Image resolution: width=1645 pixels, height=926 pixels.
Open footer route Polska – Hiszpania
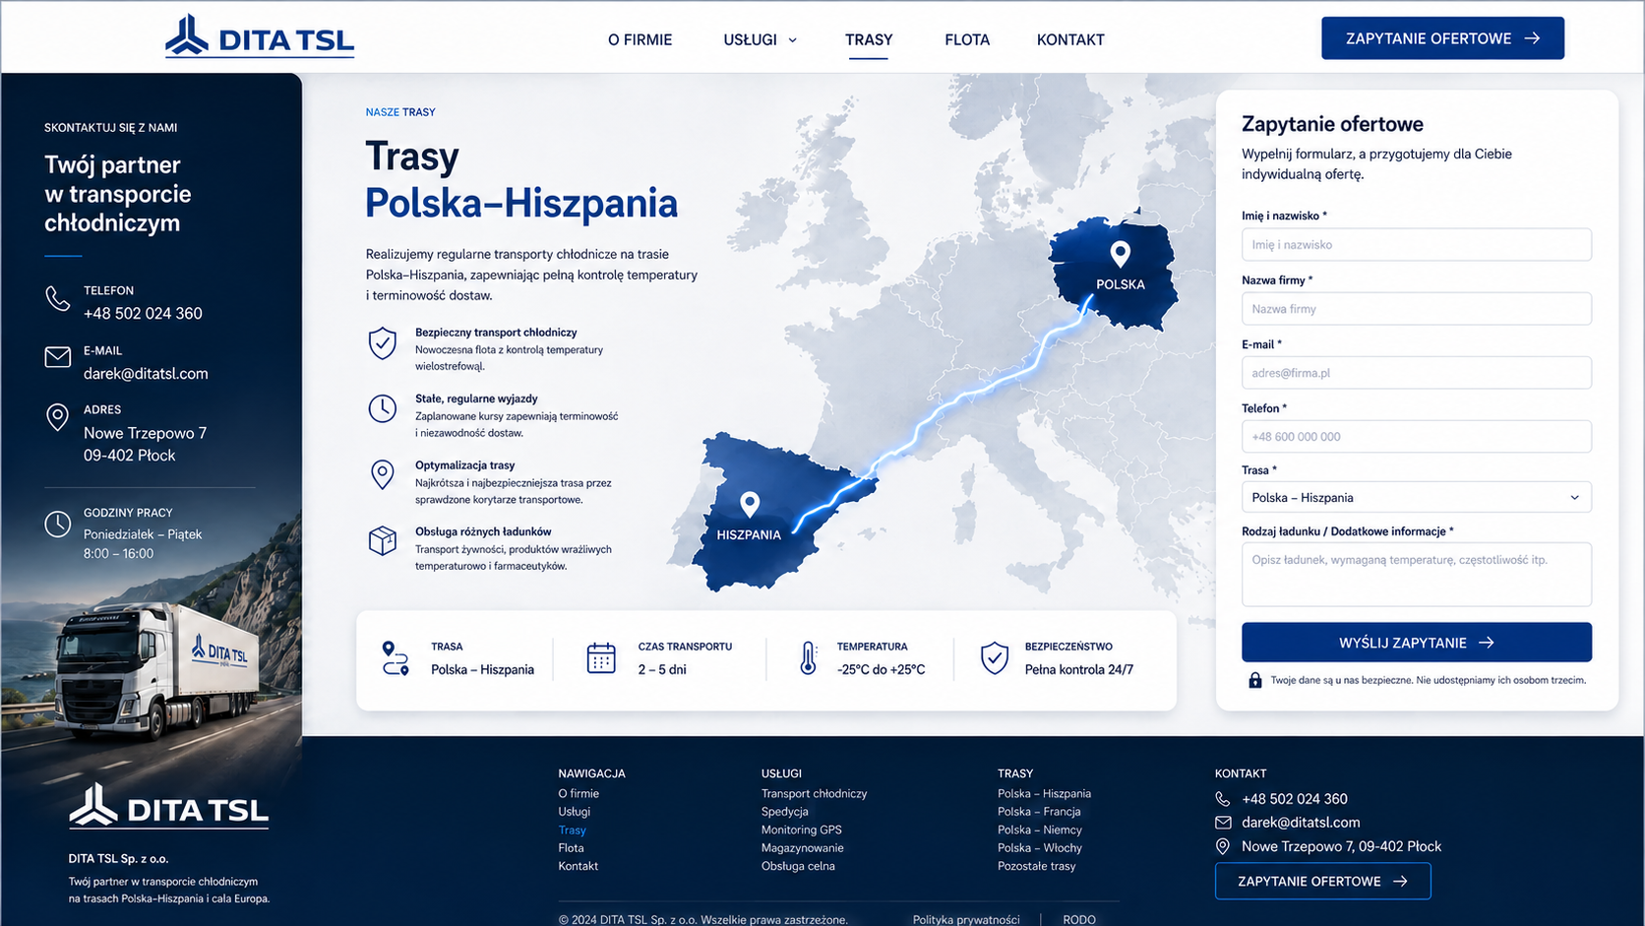tap(1044, 793)
